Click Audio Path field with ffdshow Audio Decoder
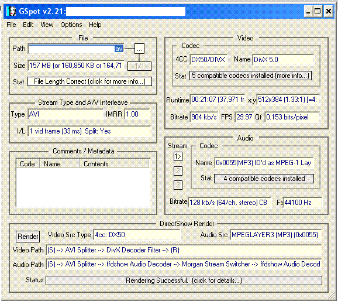Image resolution: width=338 pixels, height=301 pixels. tap(184, 264)
